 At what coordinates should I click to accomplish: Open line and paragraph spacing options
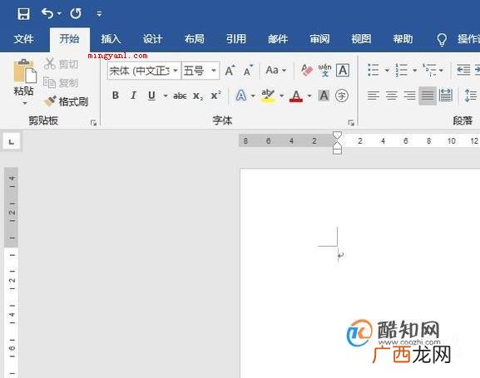[x=470, y=96]
